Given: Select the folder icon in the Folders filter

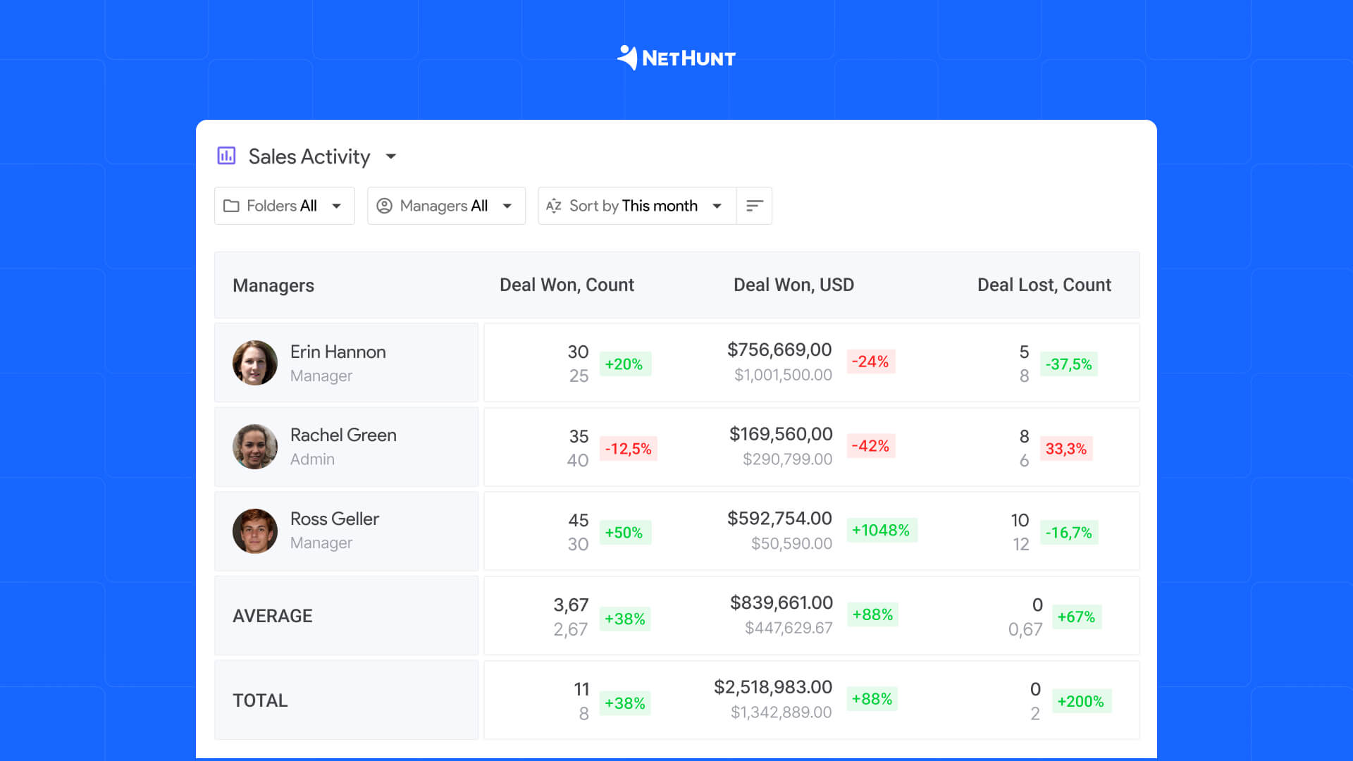Looking at the screenshot, I should coord(233,206).
